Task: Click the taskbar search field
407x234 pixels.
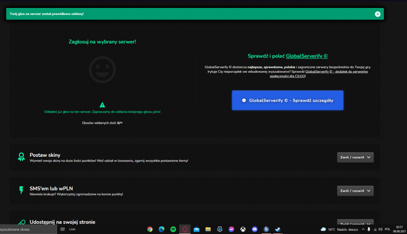Action: (28, 230)
